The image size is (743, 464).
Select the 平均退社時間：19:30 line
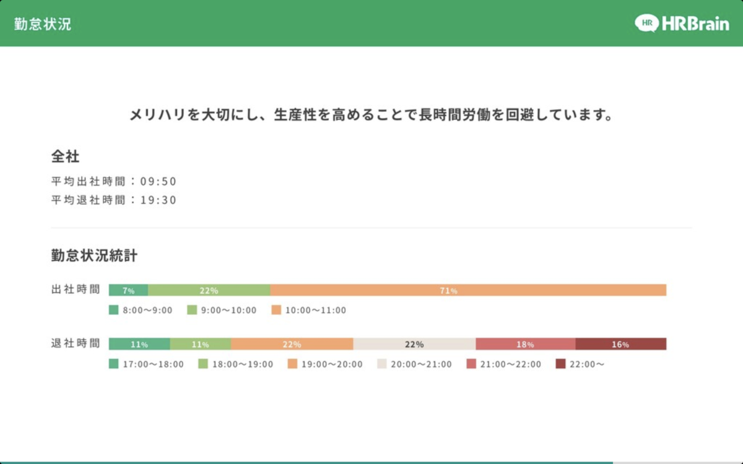coord(114,200)
